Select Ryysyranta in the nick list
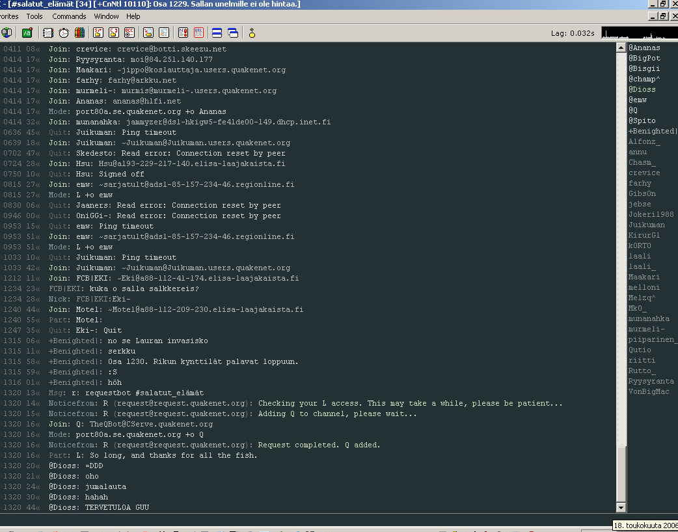 pyautogui.click(x=651, y=381)
